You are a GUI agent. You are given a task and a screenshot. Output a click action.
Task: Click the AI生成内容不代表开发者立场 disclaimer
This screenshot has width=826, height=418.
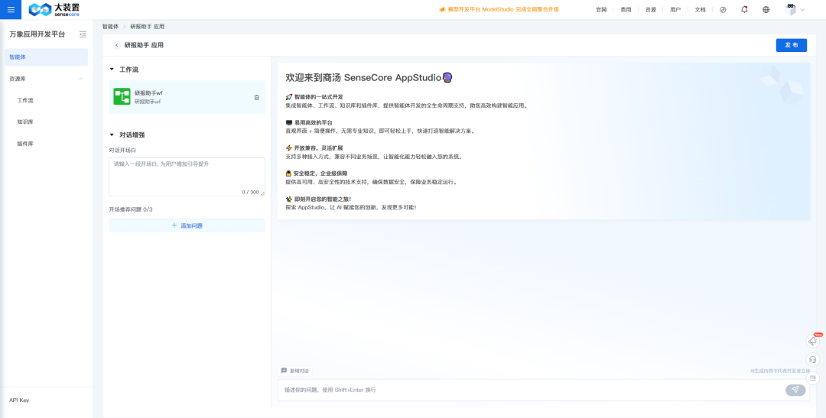(x=780, y=371)
